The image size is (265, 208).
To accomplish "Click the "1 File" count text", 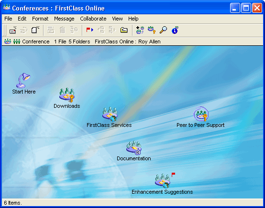I will pyautogui.click(x=60, y=42).
